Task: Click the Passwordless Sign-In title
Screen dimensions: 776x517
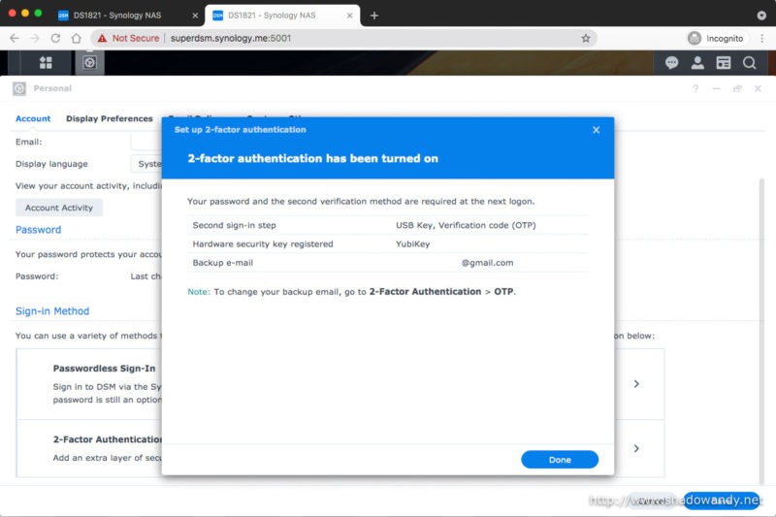Action: pyautogui.click(x=104, y=368)
